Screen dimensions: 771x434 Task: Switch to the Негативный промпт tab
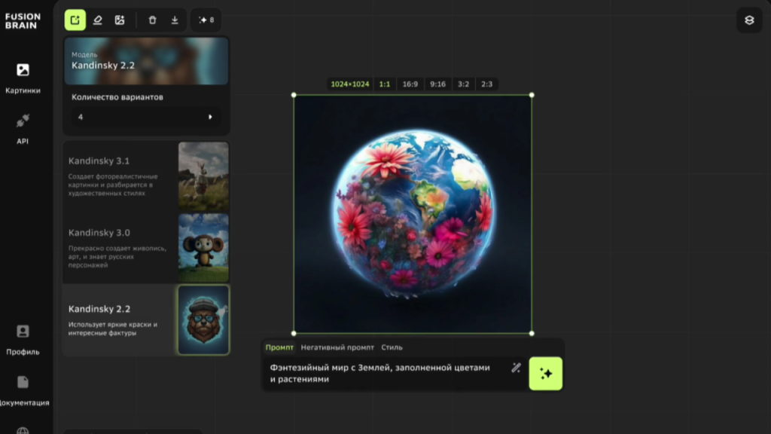337,347
